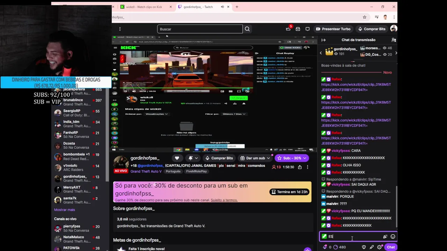Open NatalMaluco channel in sidebar

79,239
